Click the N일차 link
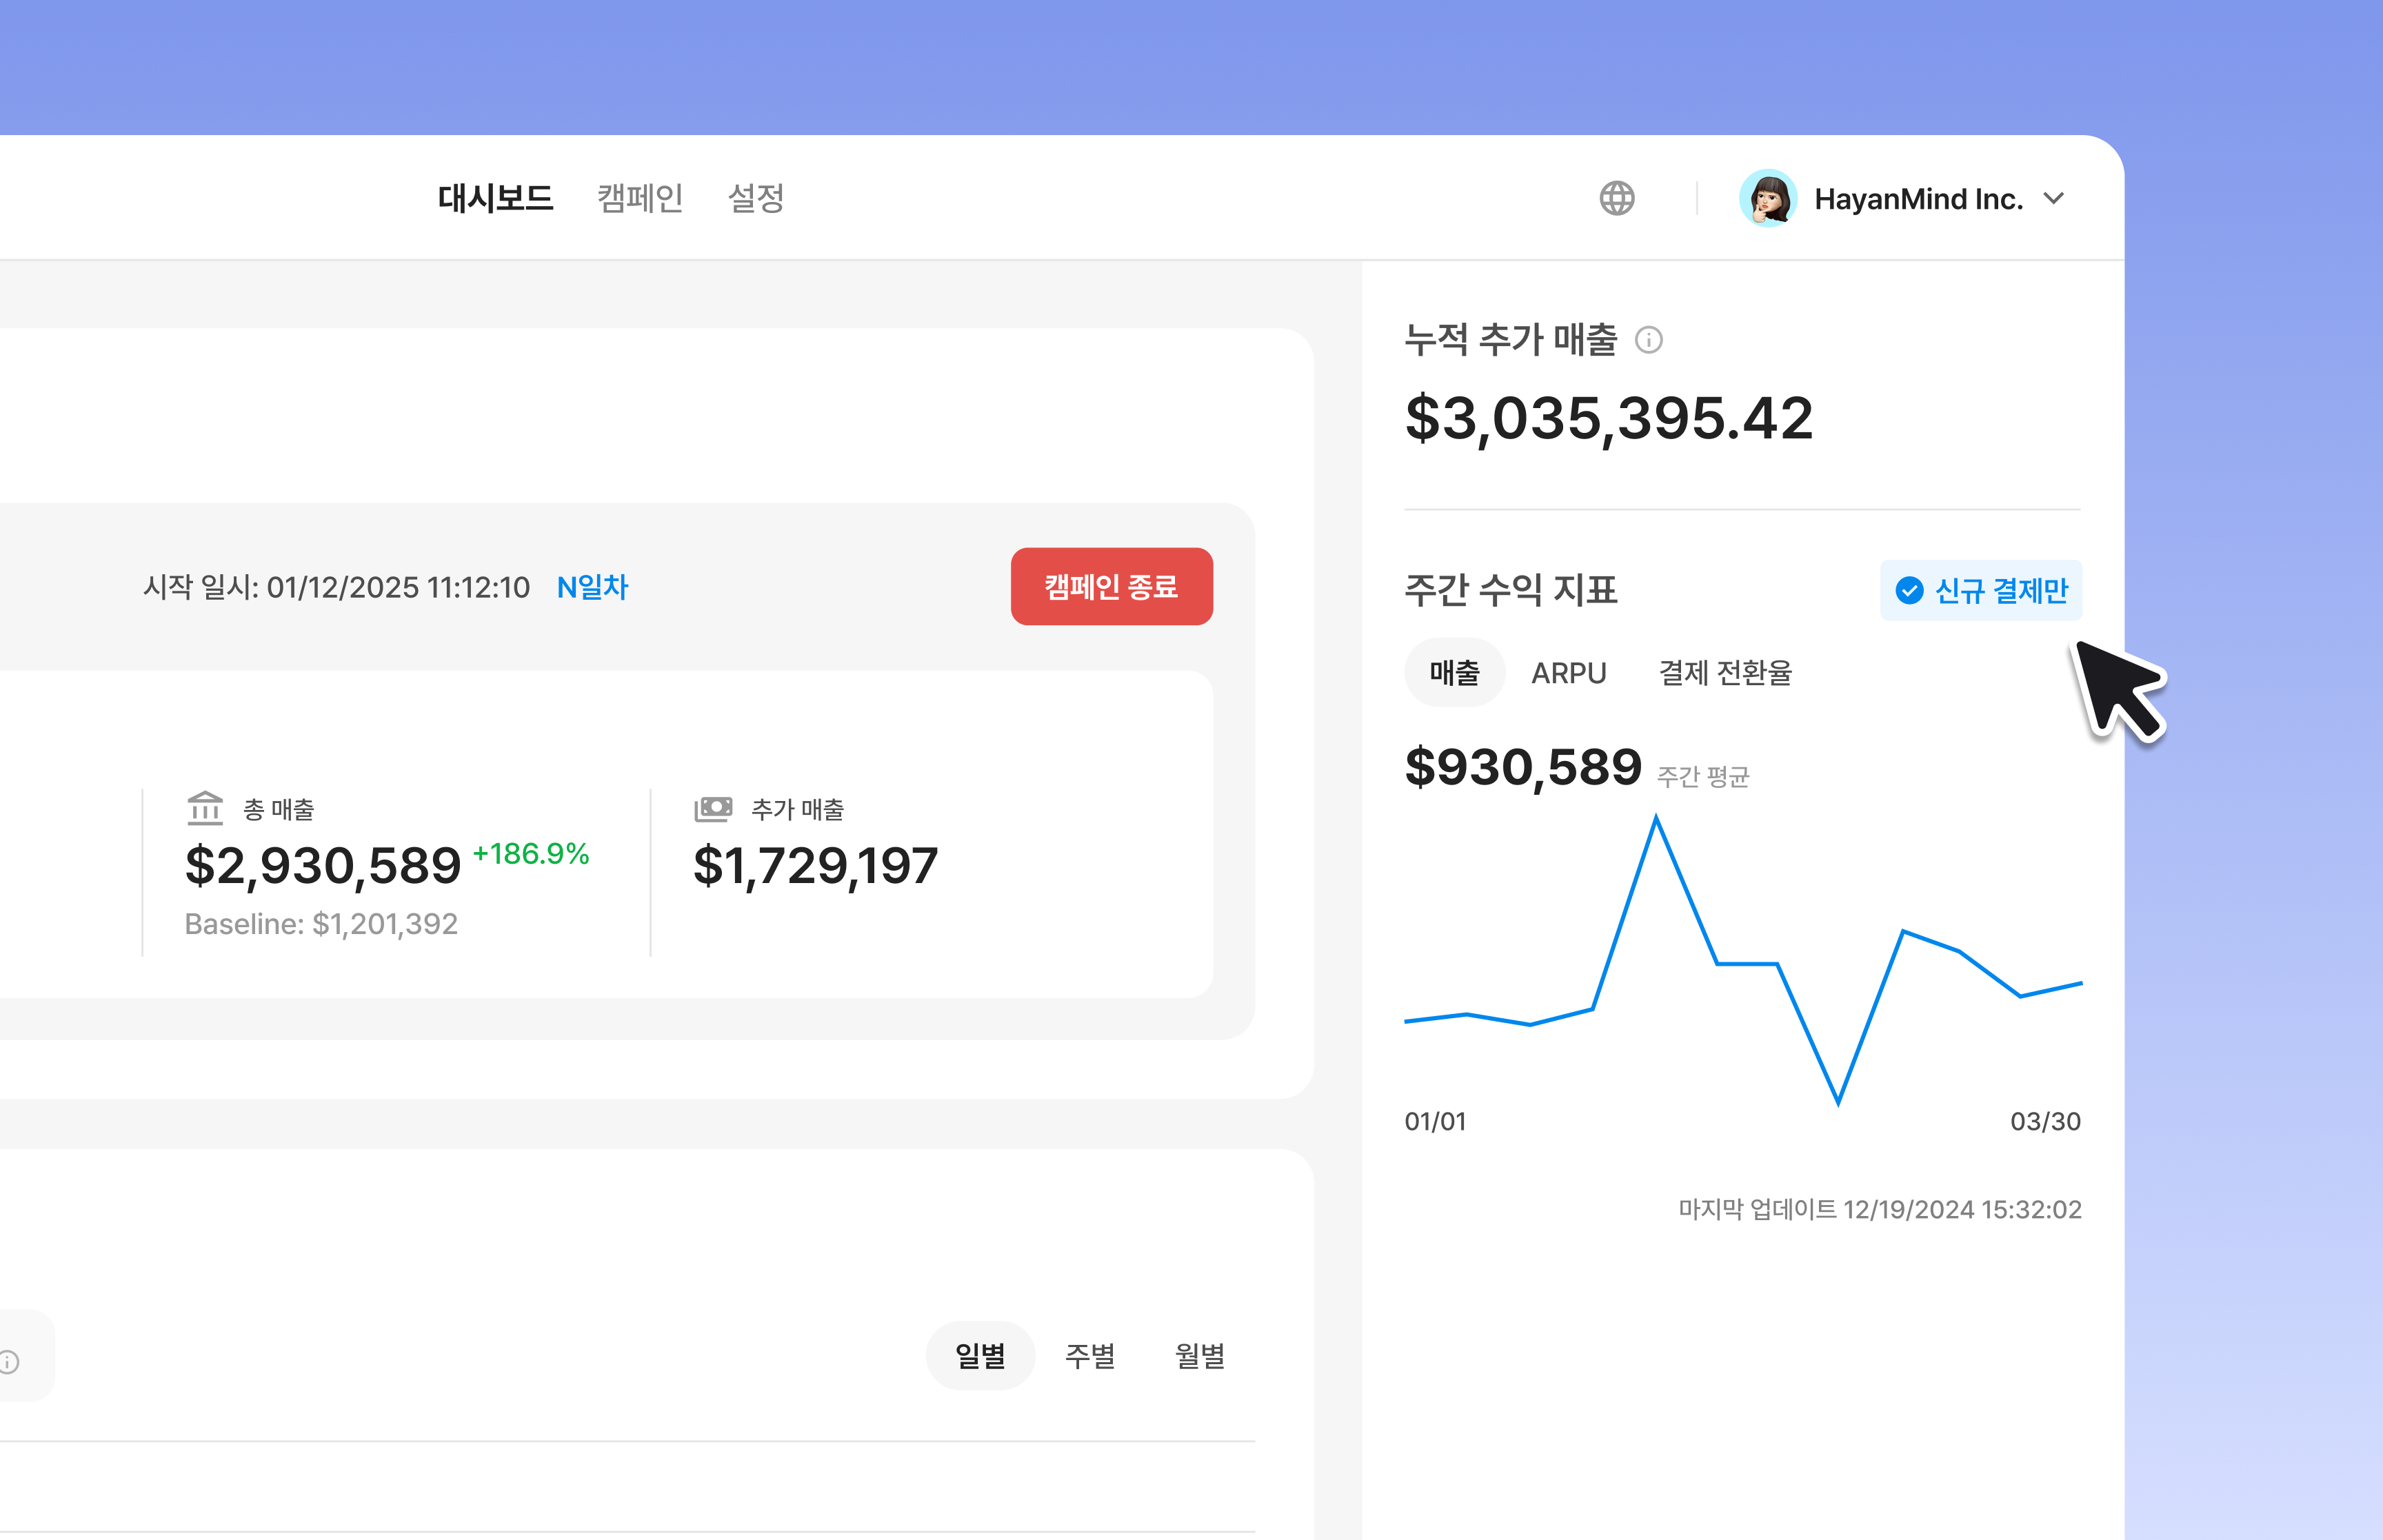Viewport: 2383px width, 1540px height. pyautogui.click(x=592, y=587)
